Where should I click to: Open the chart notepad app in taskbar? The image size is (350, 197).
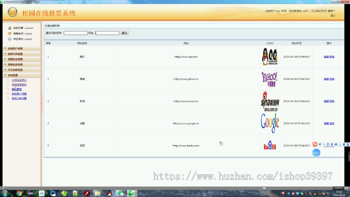coord(75,193)
